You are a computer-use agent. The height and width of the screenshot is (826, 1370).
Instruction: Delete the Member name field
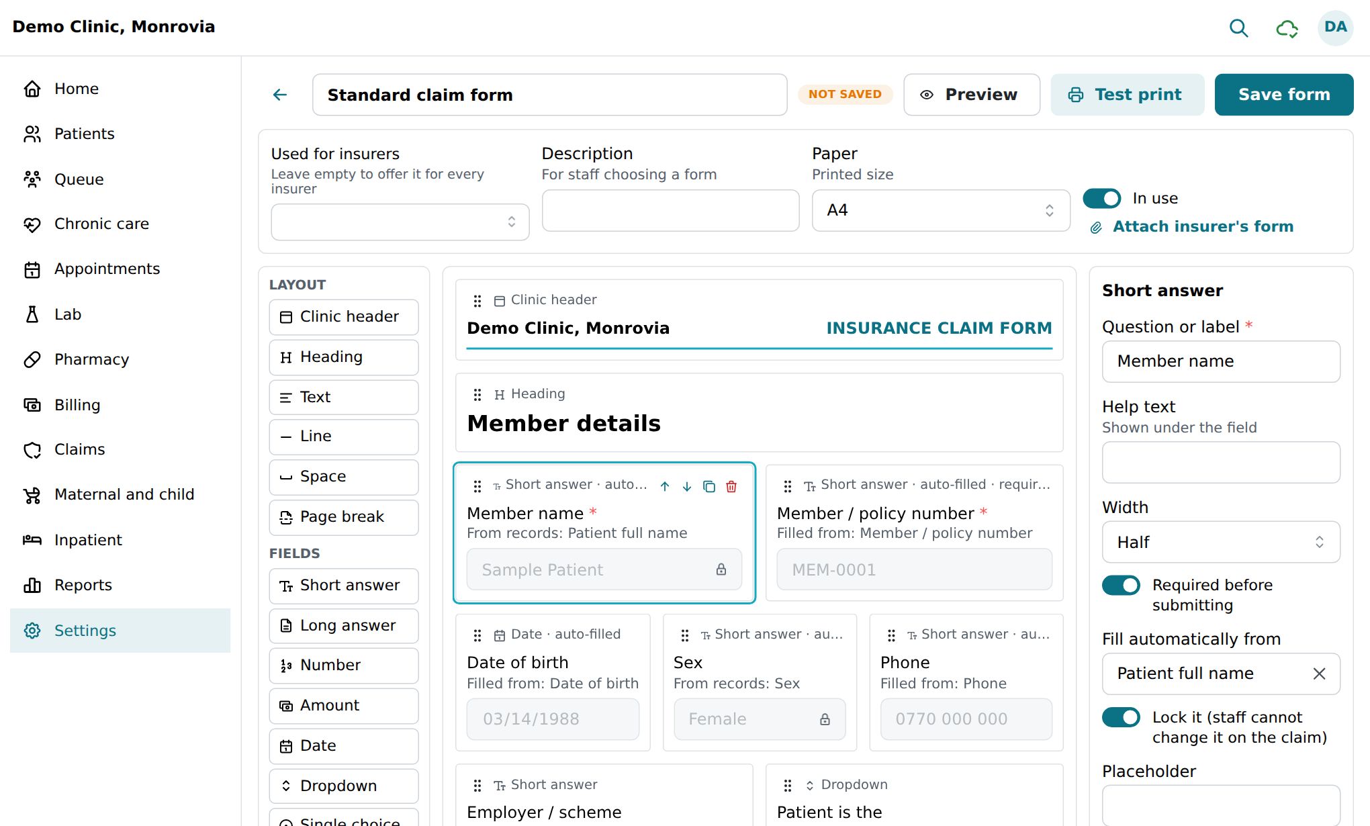(x=731, y=486)
